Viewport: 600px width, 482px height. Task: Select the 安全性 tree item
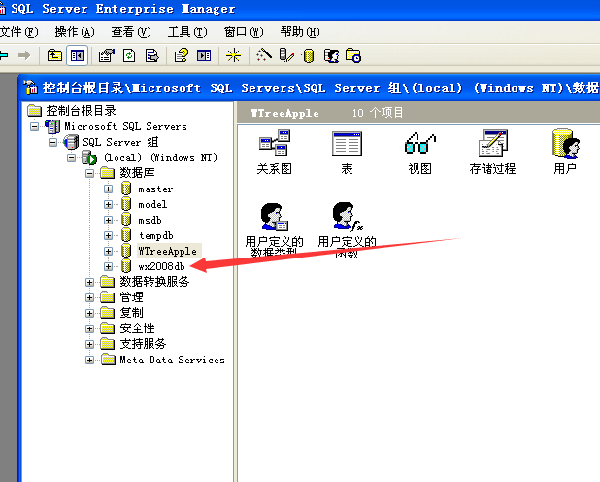point(137,328)
